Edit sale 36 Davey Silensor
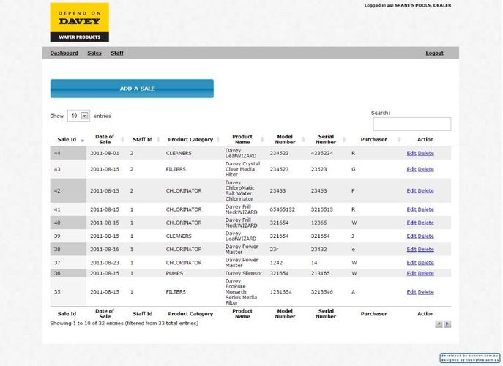 (411, 273)
